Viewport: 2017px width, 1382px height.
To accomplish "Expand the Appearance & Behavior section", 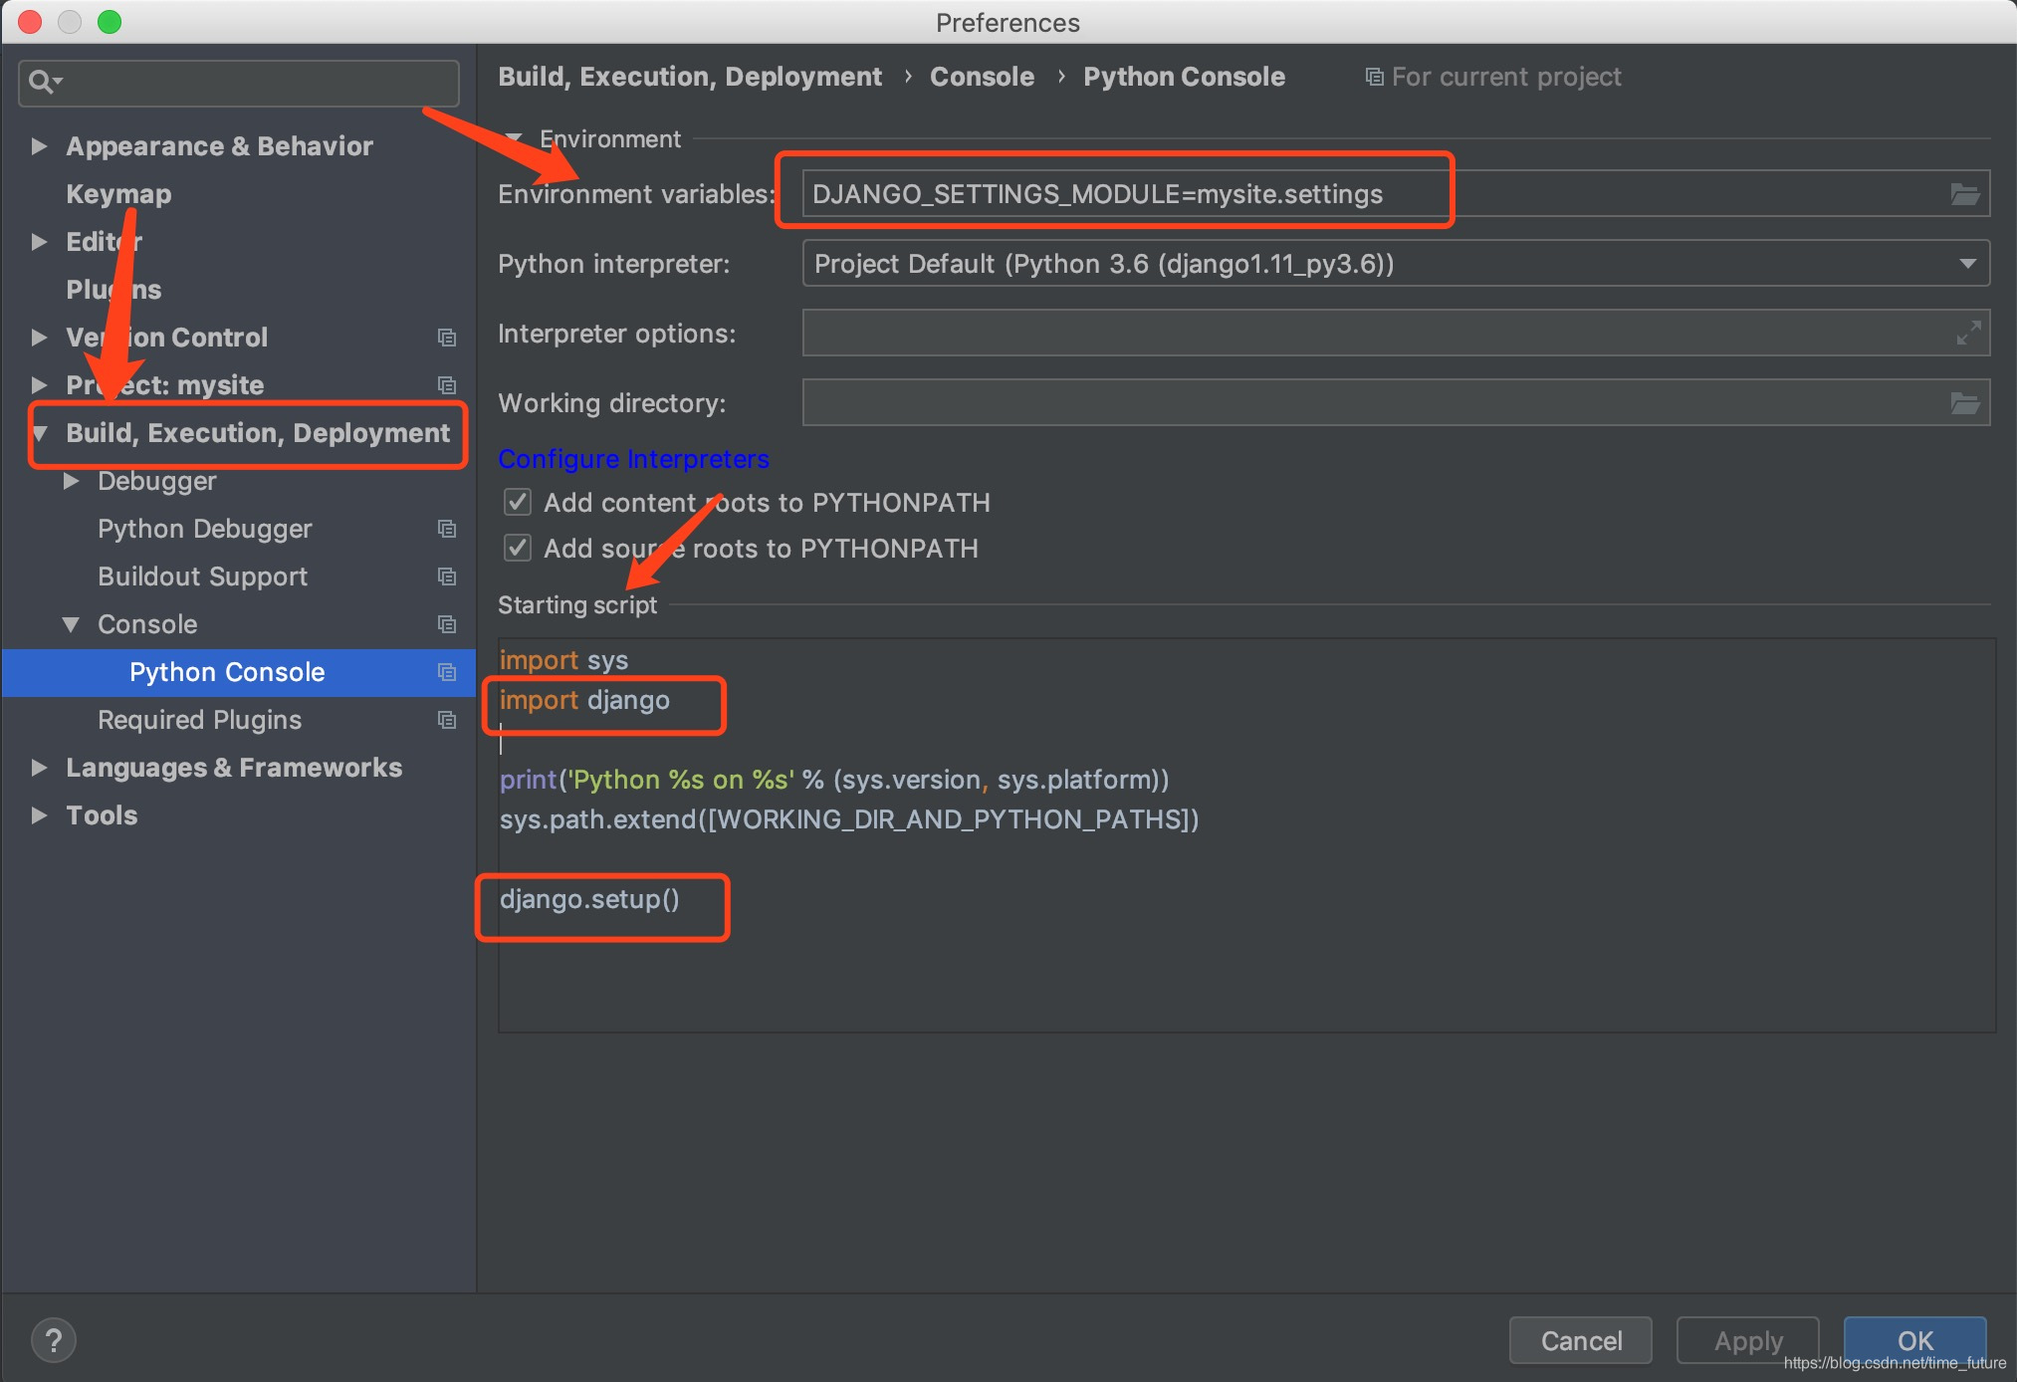I will [x=42, y=145].
